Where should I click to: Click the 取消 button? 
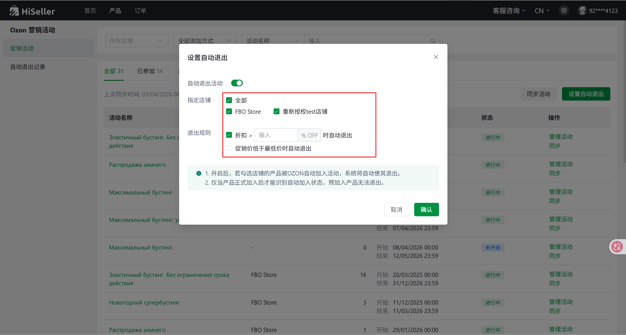pyautogui.click(x=396, y=210)
